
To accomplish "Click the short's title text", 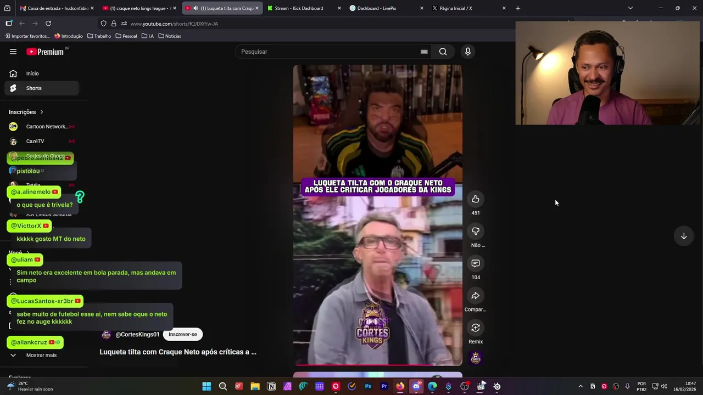I will [x=178, y=352].
